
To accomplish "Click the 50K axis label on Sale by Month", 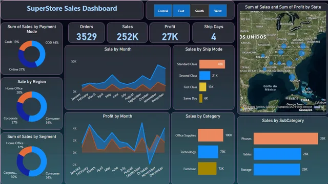I will click(x=74, y=61).
